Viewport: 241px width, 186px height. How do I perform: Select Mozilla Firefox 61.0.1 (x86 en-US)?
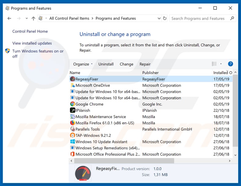pos(105,123)
